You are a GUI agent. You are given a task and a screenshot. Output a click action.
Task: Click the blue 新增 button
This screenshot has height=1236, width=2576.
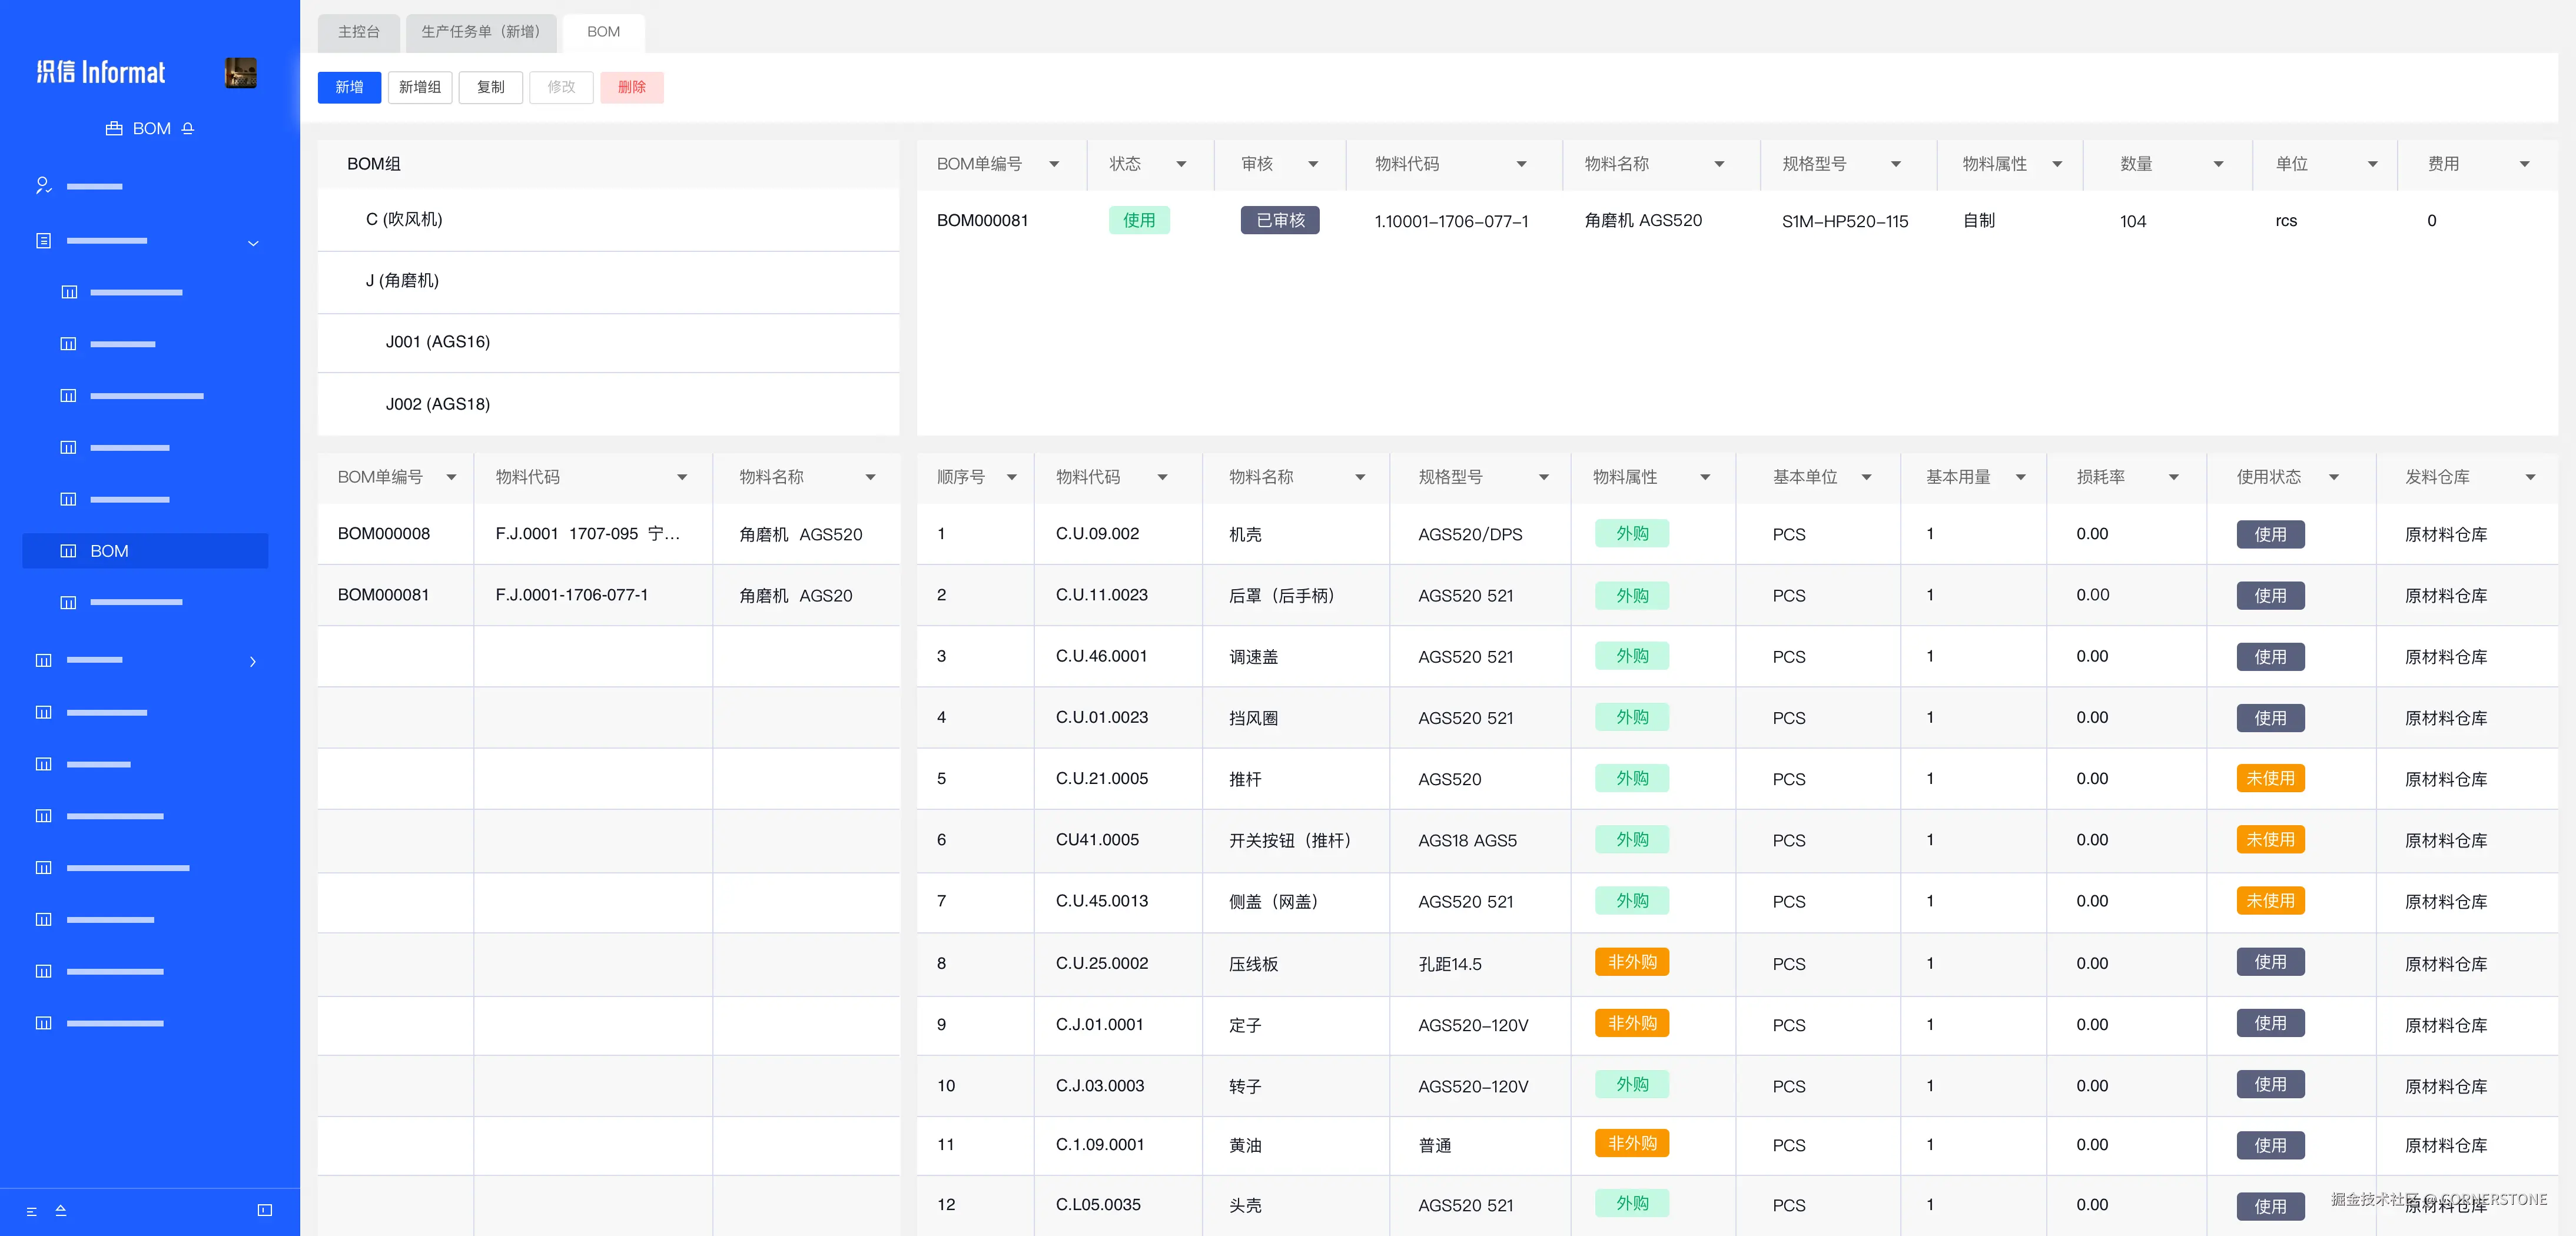pyautogui.click(x=349, y=87)
